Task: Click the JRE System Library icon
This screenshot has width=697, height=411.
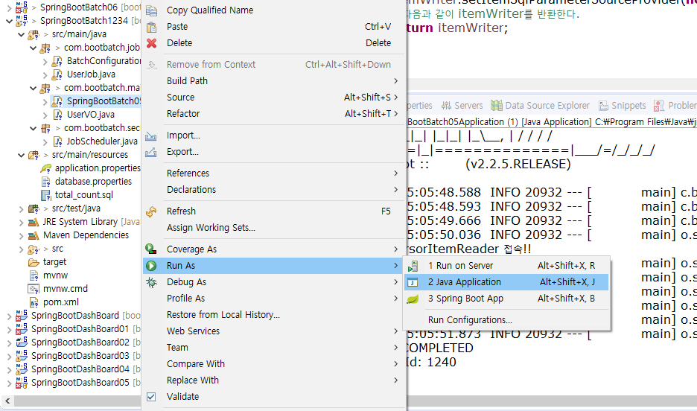Action: coord(34,222)
